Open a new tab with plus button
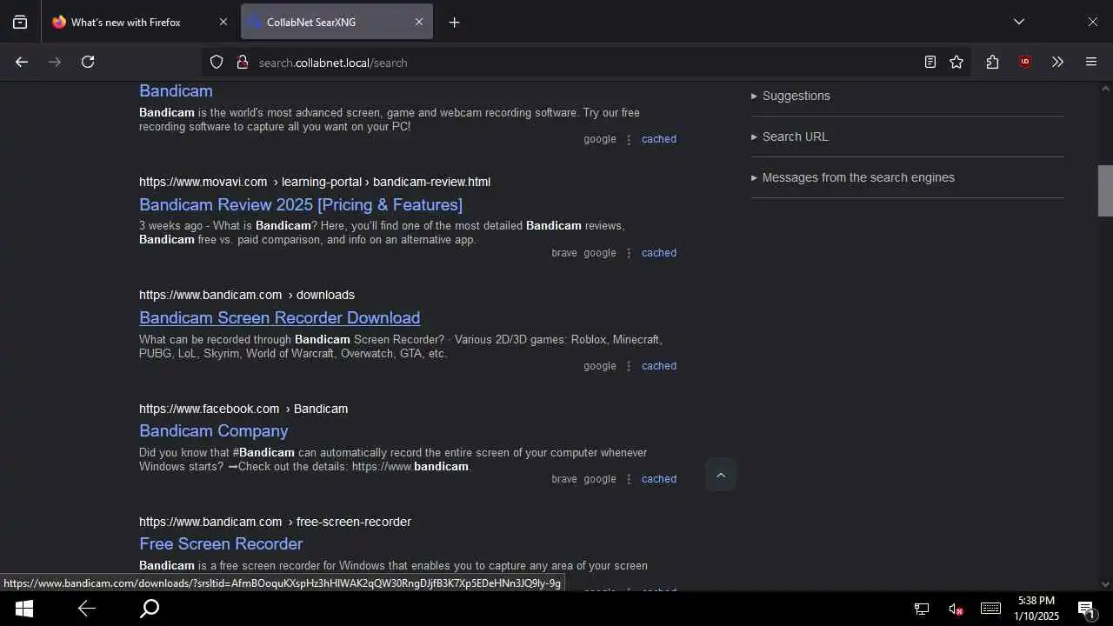The height and width of the screenshot is (626, 1113). [x=454, y=23]
